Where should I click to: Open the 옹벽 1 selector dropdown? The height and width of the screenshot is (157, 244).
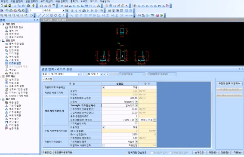click(x=79, y=74)
